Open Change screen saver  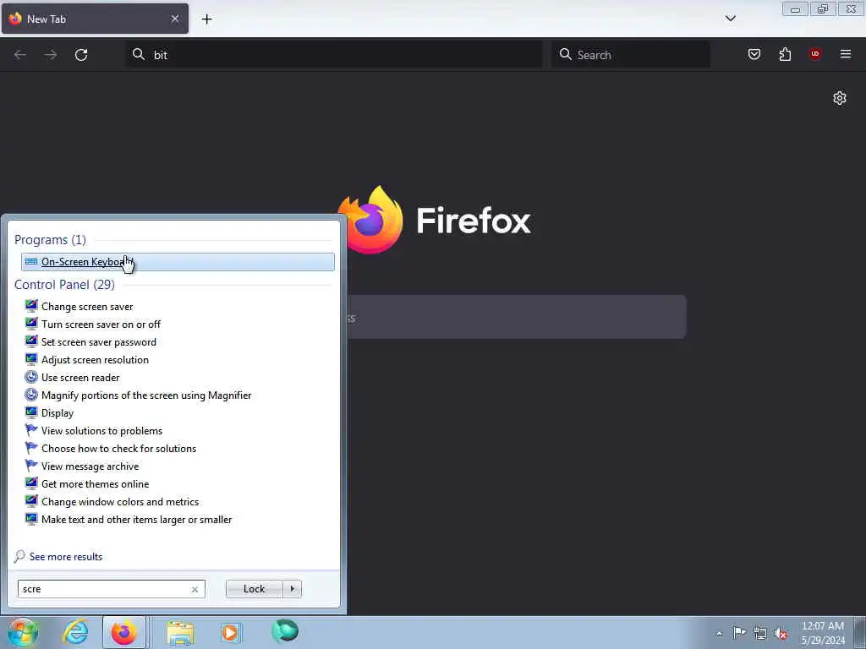87,306
